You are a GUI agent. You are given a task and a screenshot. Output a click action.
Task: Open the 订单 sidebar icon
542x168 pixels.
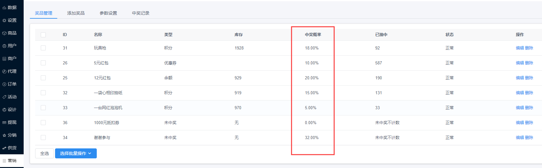(x=4, y=84)
